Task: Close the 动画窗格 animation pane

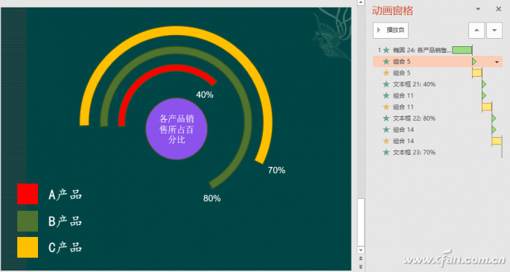Action: (498, 9)
